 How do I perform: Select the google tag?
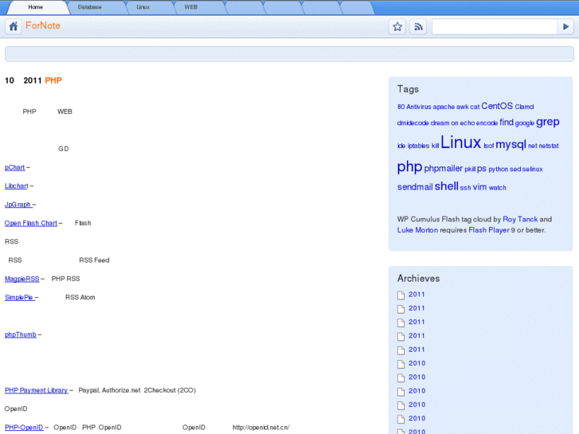coord(524,123)
